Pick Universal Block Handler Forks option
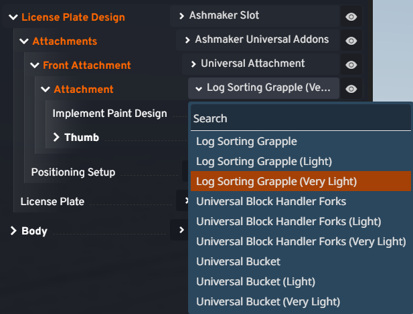The width and height of the screenshot is (413, 314). click(270, 201)
